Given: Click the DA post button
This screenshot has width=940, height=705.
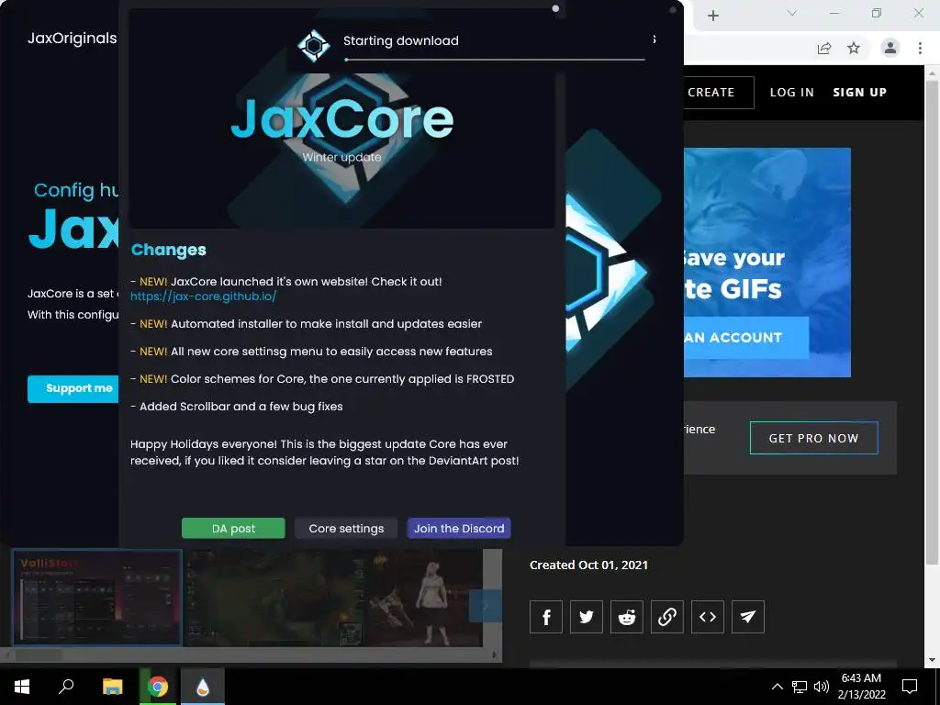Looking at the screenshot, I should coord(233,528).
